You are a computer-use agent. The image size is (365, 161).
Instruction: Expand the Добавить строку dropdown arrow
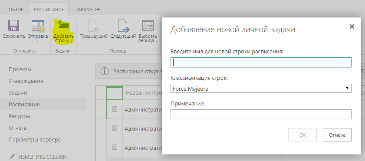(x=72, y=41)
